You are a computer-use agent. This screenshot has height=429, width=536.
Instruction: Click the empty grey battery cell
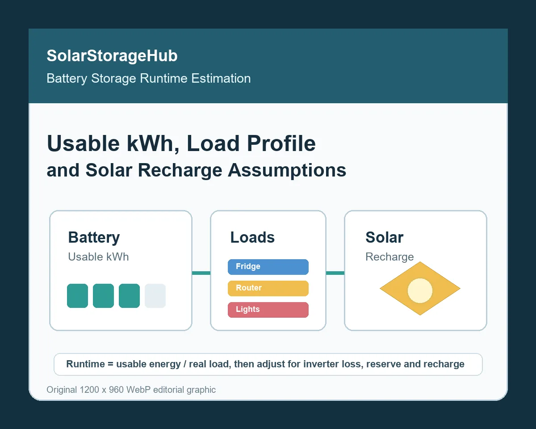[155, 296]
